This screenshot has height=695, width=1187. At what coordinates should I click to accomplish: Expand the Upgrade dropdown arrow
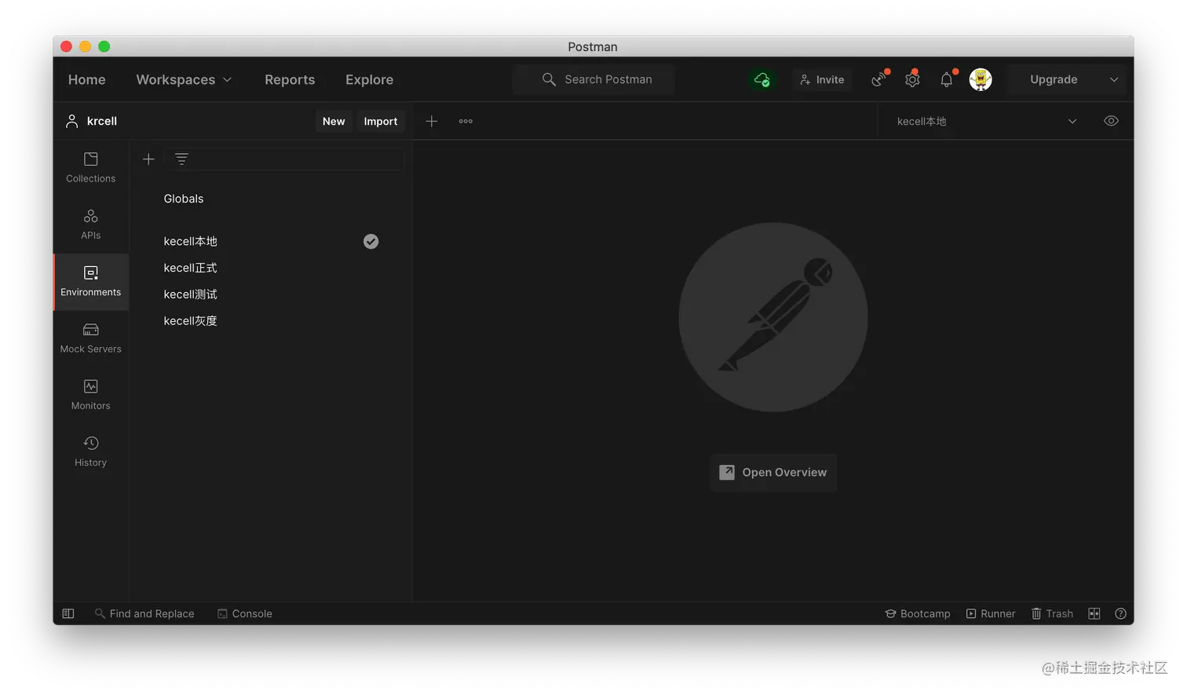[x=1113, y=79]
